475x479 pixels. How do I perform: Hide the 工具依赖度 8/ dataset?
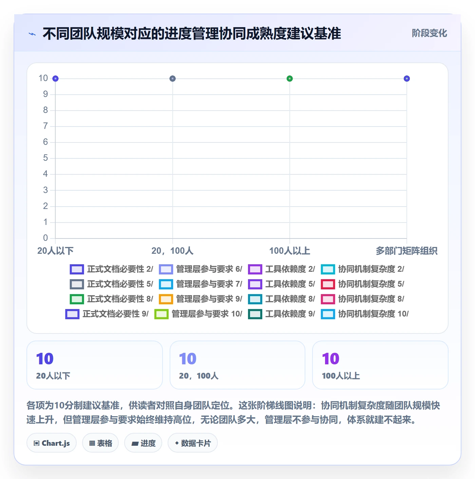pyautogui.click(x=282, y=299)
